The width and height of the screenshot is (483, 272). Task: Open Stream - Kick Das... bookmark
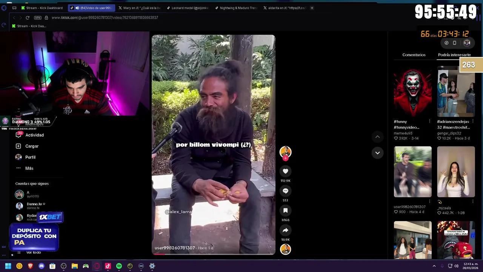point(29,26)
